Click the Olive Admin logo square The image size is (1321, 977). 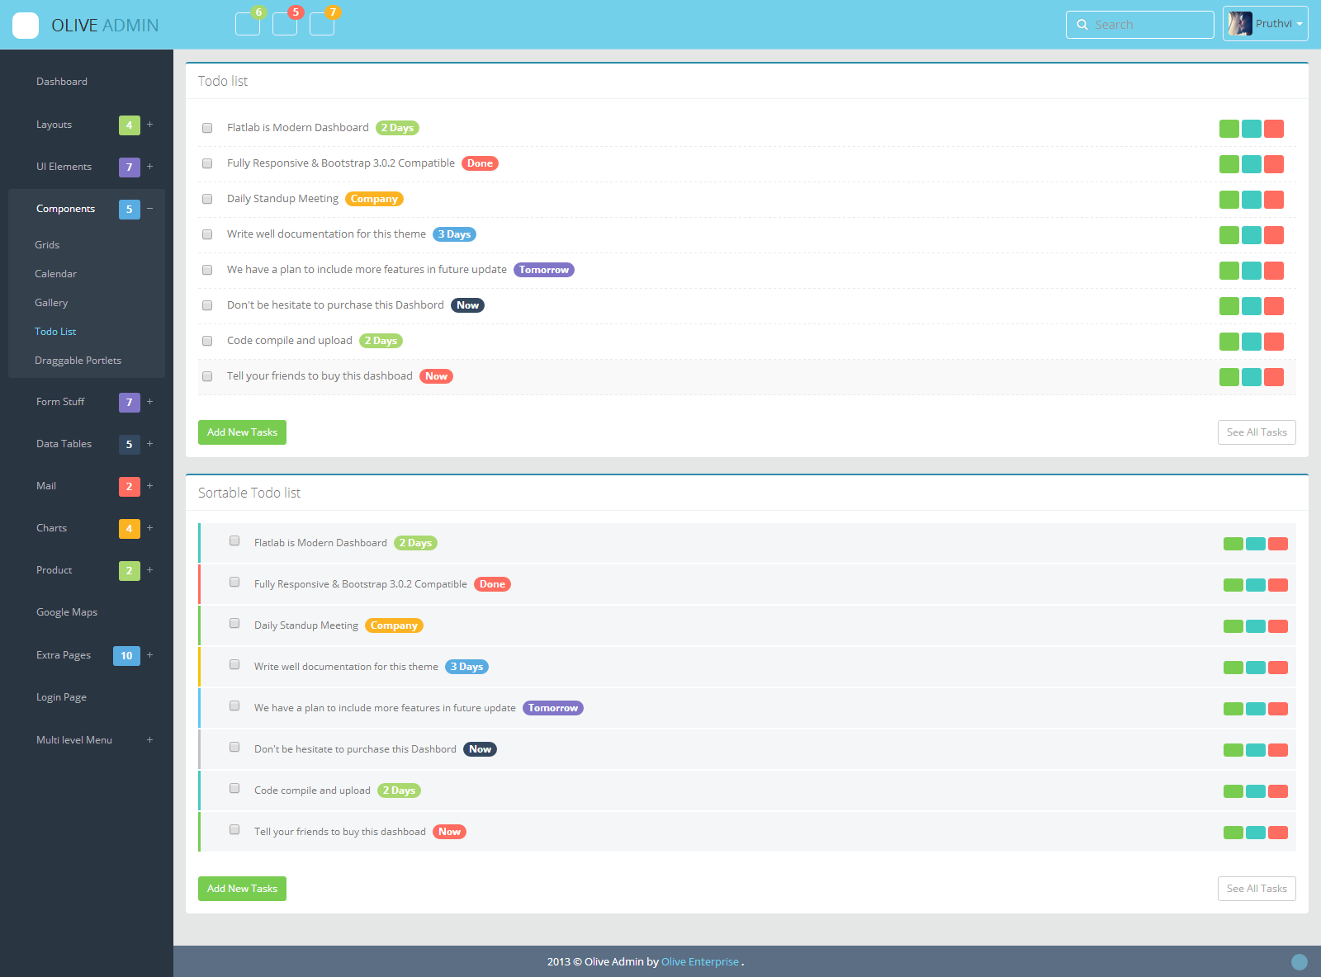pyautogui.click(x=26, y=26)
